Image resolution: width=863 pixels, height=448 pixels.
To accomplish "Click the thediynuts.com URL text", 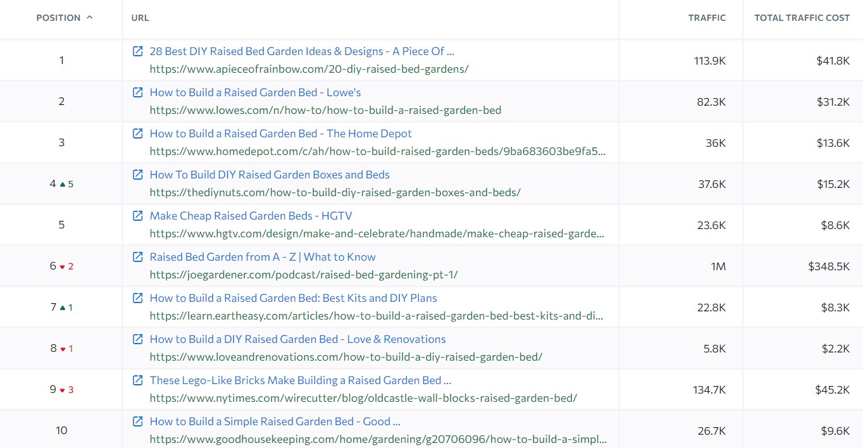I will pos(335,192).
